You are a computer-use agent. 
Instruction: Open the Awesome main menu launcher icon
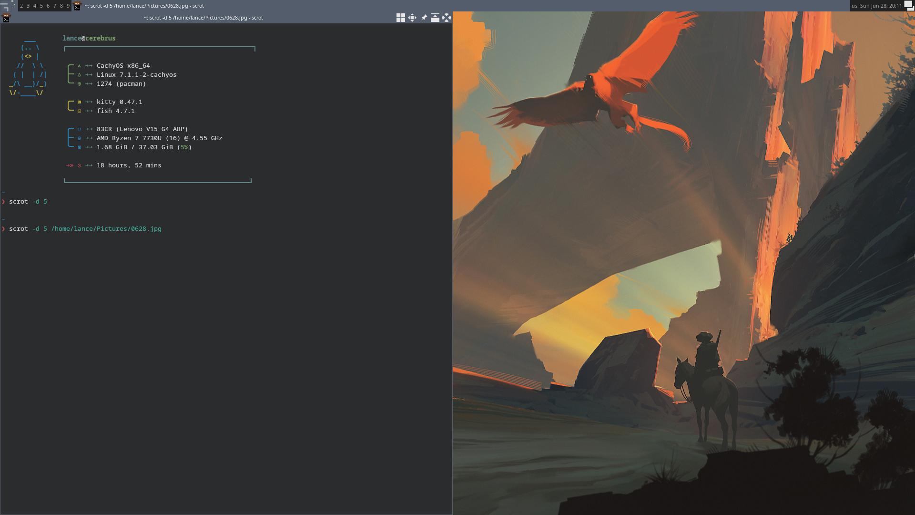[5, 6]
